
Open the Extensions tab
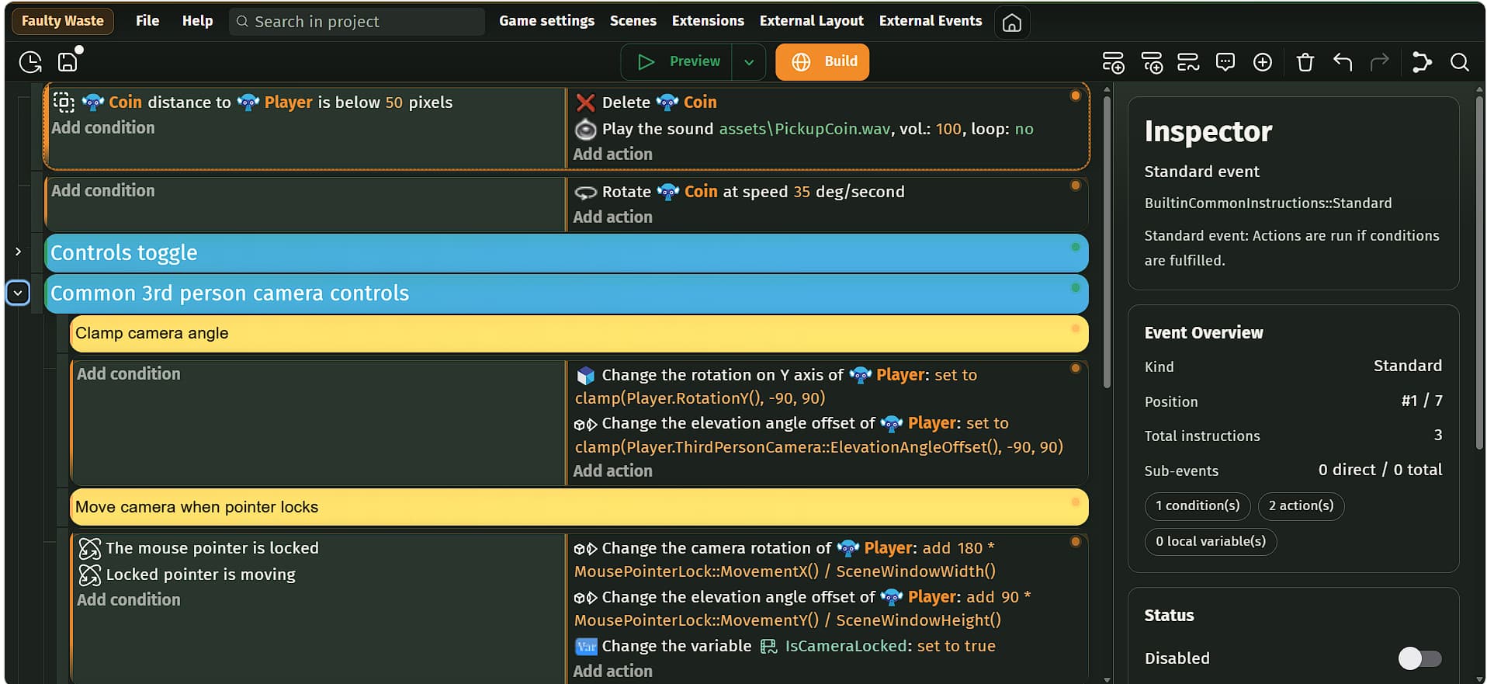tap(707, 21)
